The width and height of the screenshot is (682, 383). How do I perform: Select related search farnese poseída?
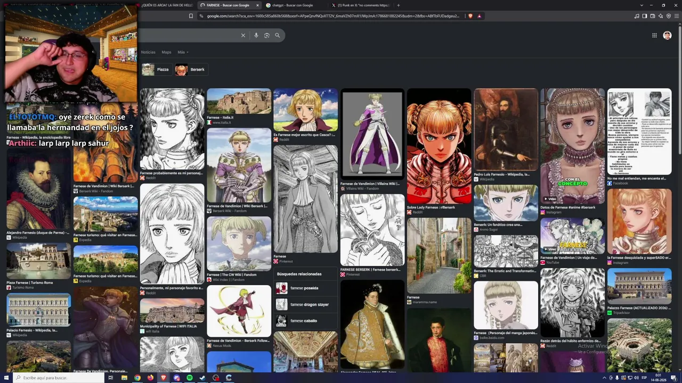coord(306,288)
